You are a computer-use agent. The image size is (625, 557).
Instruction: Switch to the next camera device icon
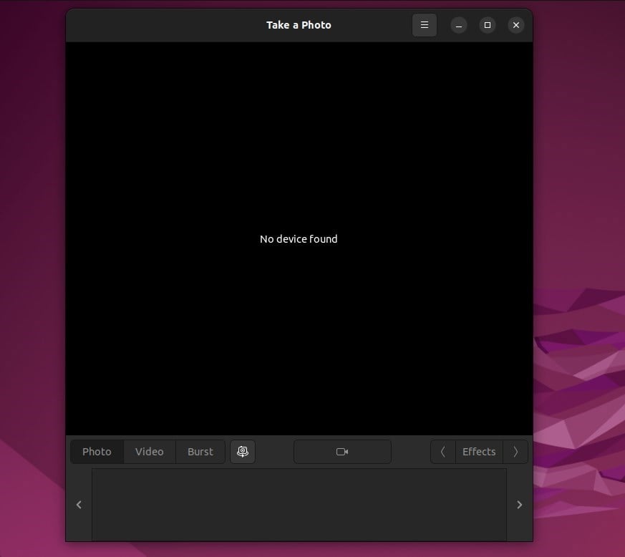pyautogui.click(x=243, y=452)
